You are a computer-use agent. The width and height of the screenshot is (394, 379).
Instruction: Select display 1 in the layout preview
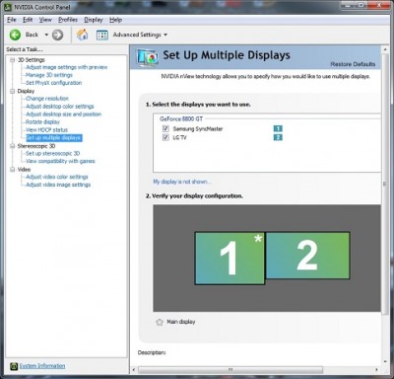pos(230,259)
